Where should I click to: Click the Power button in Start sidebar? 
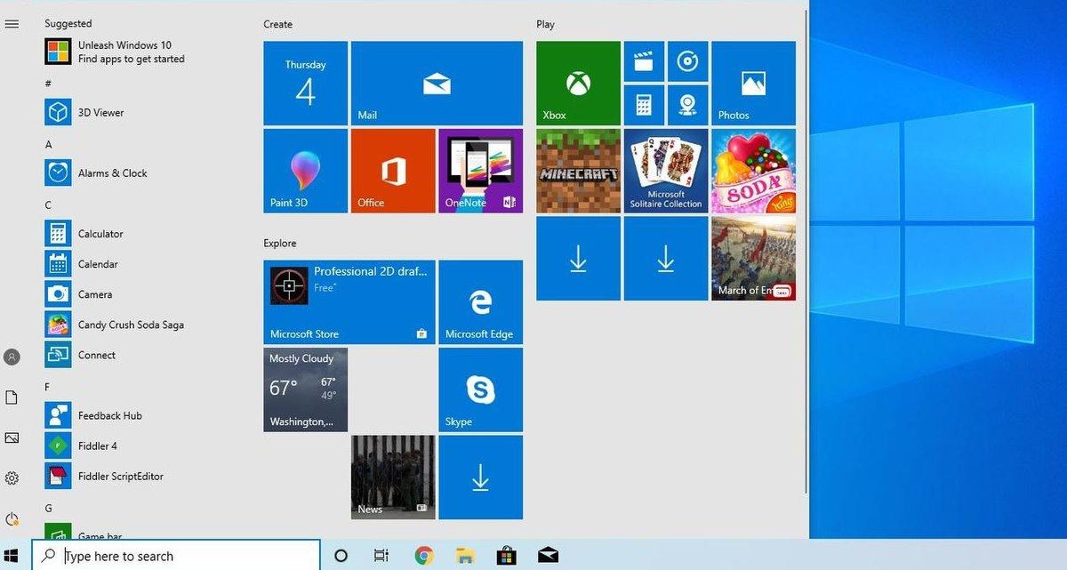12,518
